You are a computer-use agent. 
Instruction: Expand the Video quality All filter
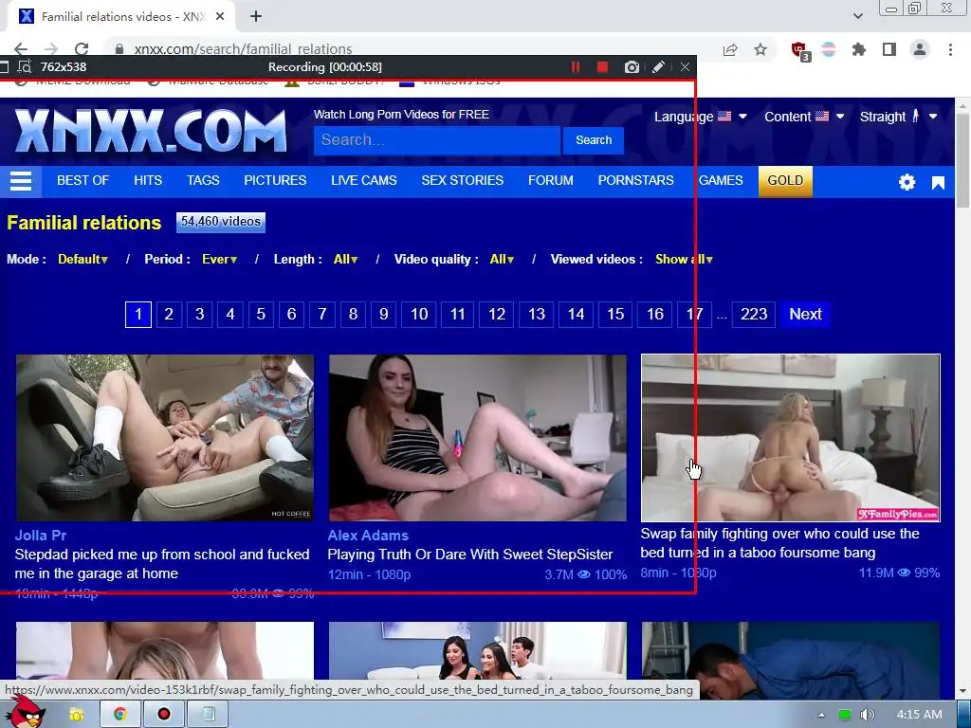(502, 260)
